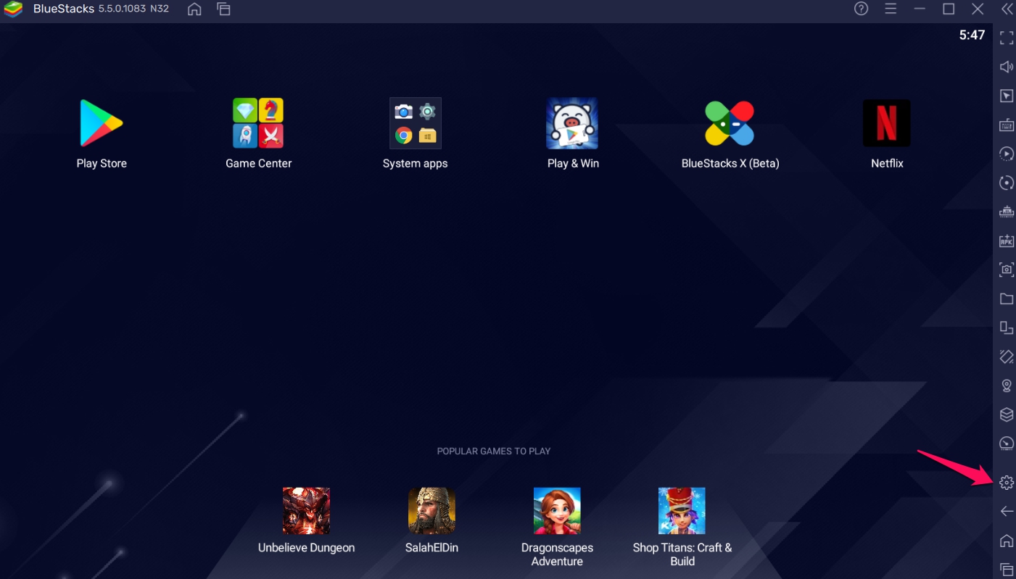1016x579 pixels.
Task: Launch Game Center
Action: tap(258, 123)
